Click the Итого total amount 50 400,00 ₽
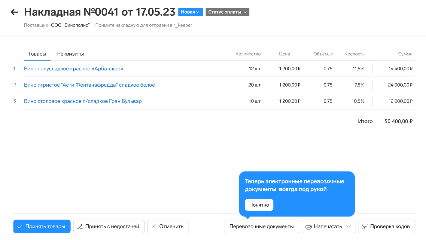 point(398,122)
